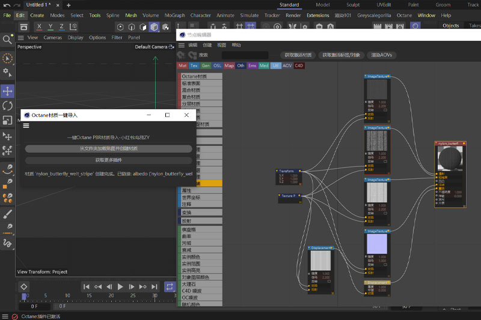Click first gray icon left of search label
481x320 pixels.
[x=181, y=55]
